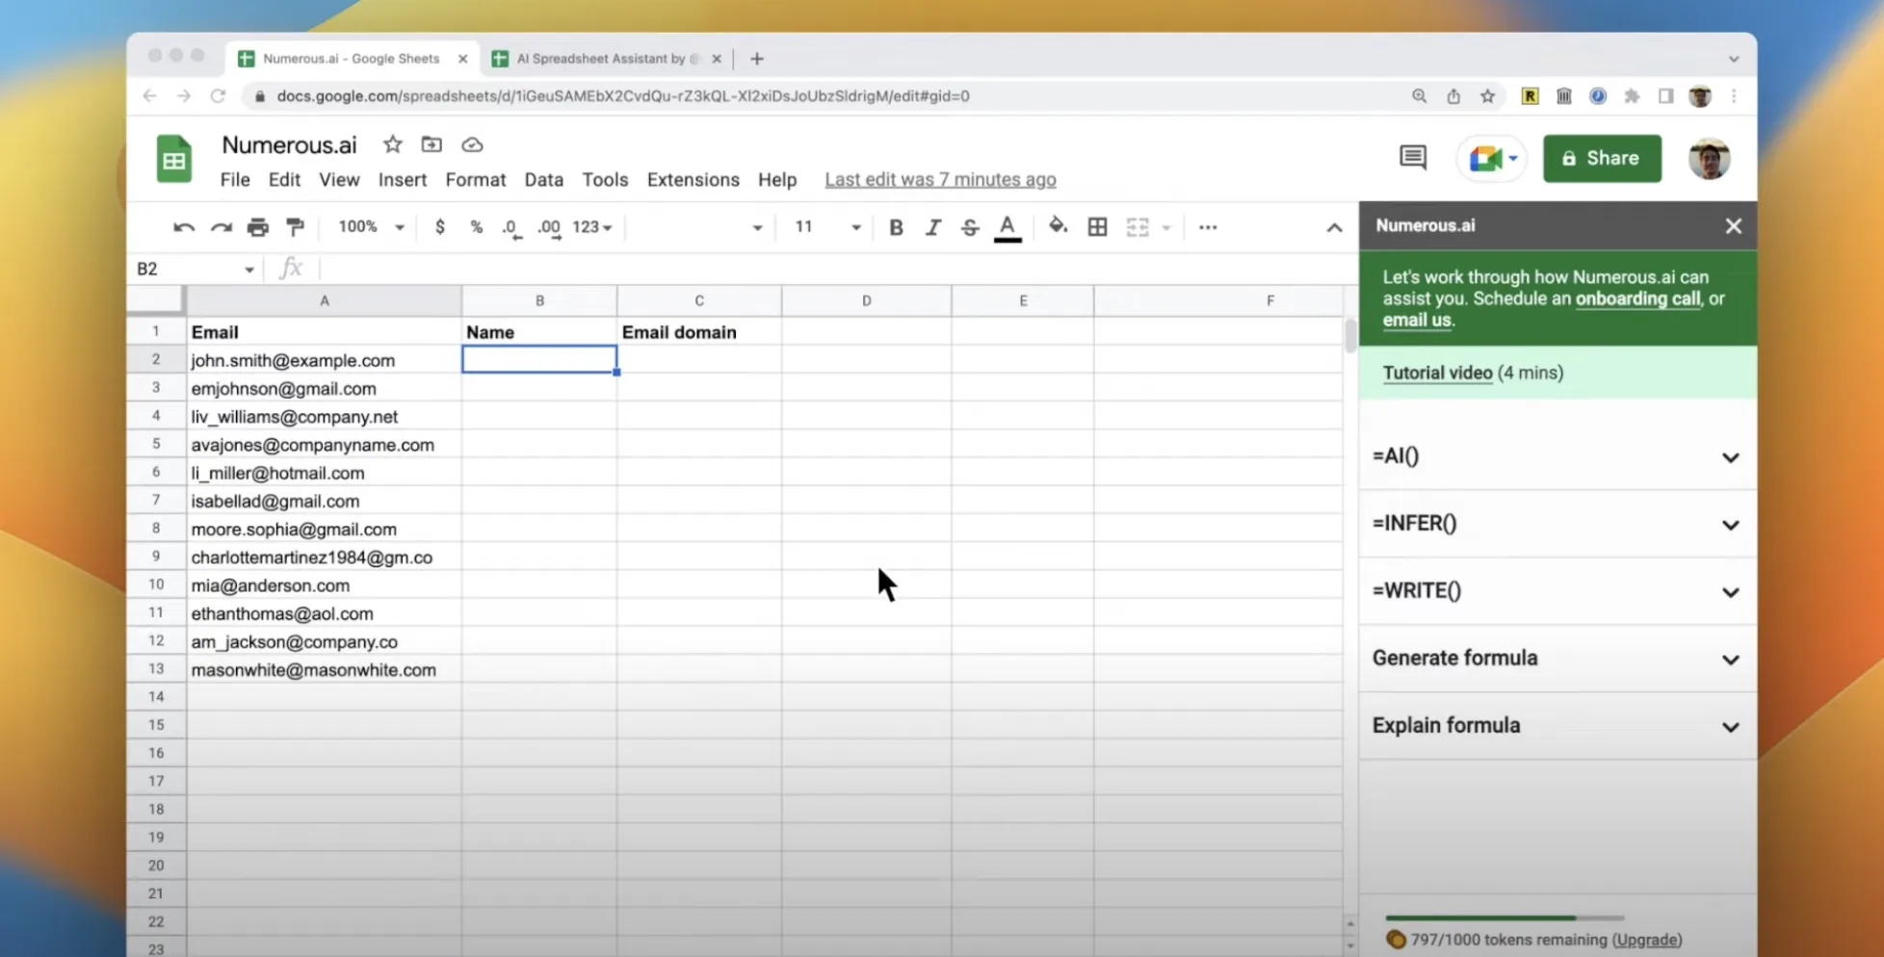Format as percent icon
Viewport: 1884px width, 957px height.
pos(476,227)
